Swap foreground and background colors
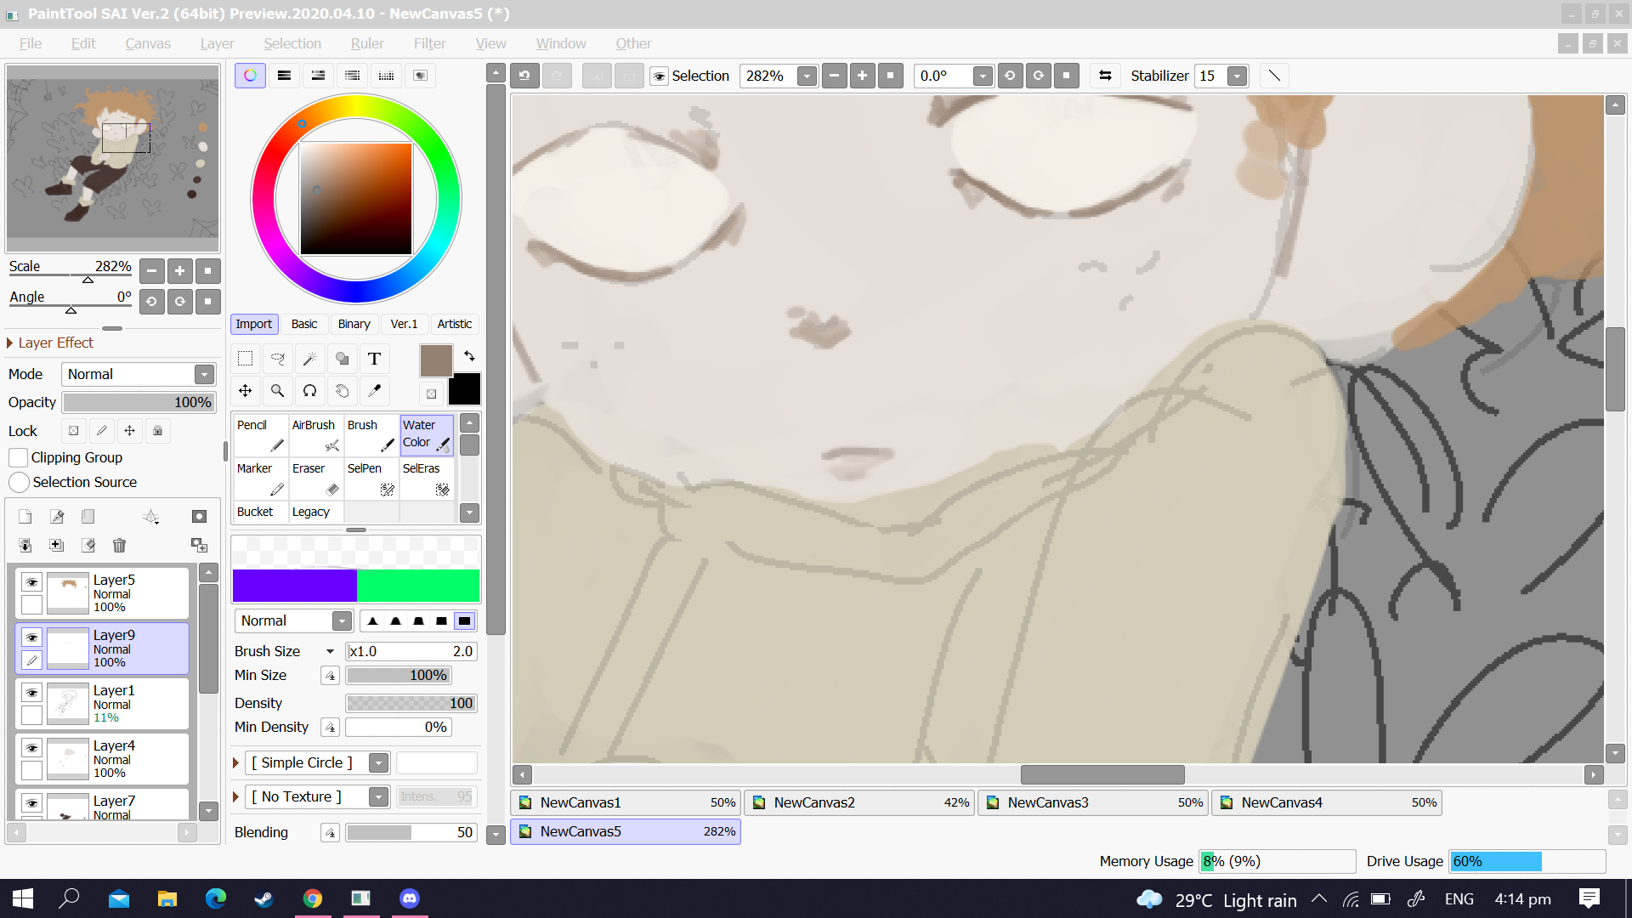The image size is (1632, 918). [x=469, y=356]
